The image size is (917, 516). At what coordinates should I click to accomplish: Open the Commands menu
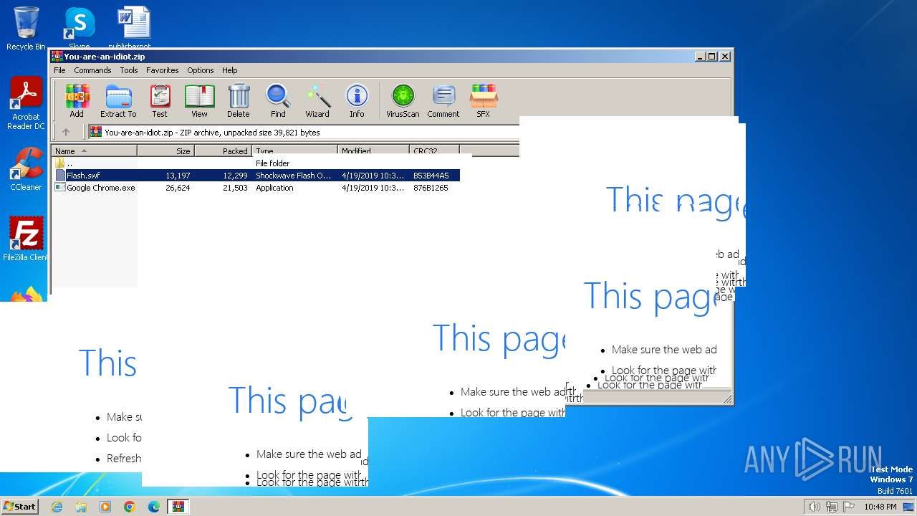tap(92, 70)
